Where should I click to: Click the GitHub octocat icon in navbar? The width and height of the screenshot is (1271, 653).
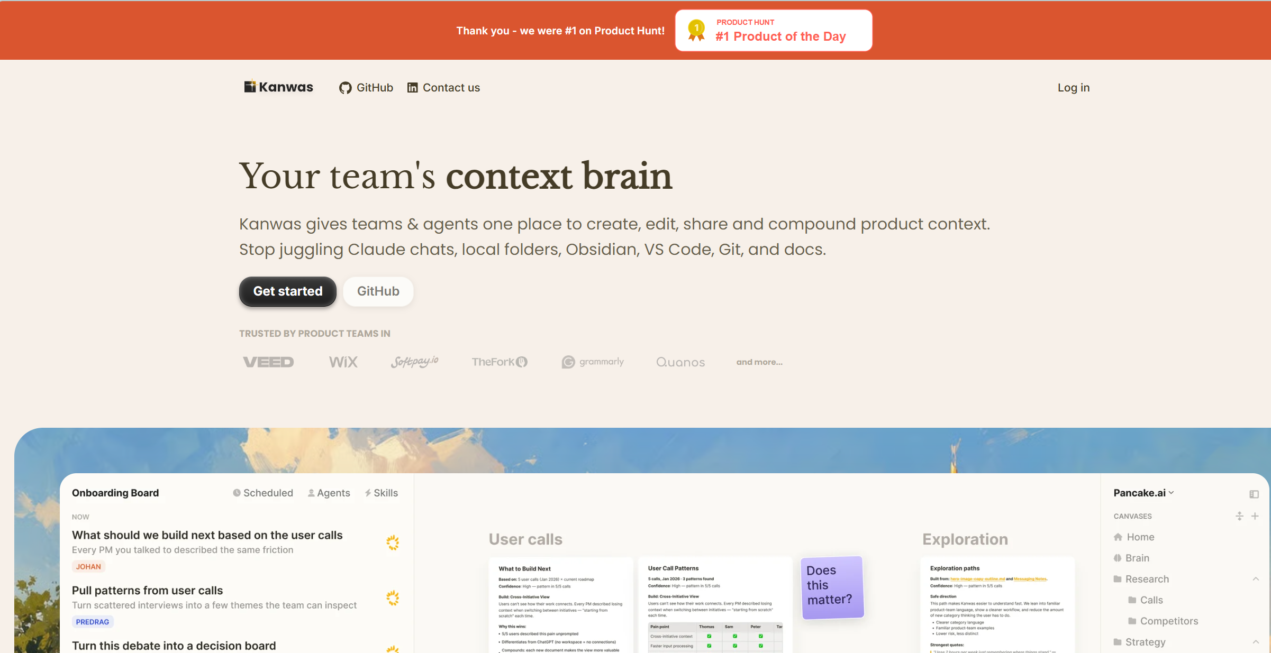click(x=346, y=88)
